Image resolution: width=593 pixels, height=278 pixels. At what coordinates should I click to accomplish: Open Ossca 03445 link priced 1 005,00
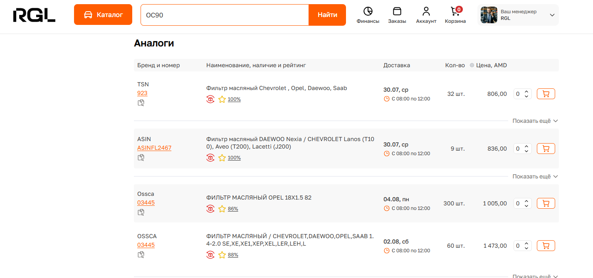click(x=146, y=202)
